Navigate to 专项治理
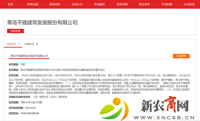The image size is (200, 121). pyautogui.click(x=167, y=4)
